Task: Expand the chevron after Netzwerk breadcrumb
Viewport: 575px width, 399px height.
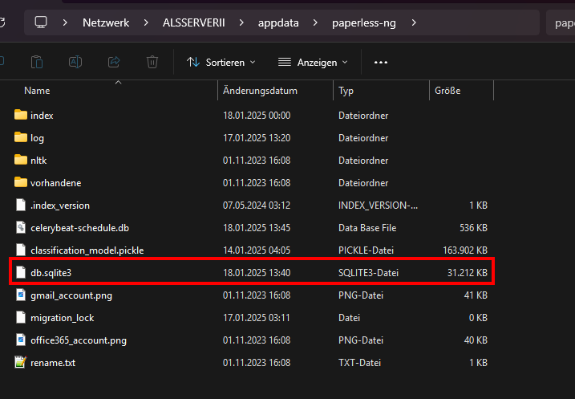Action: tap(146, 22)
